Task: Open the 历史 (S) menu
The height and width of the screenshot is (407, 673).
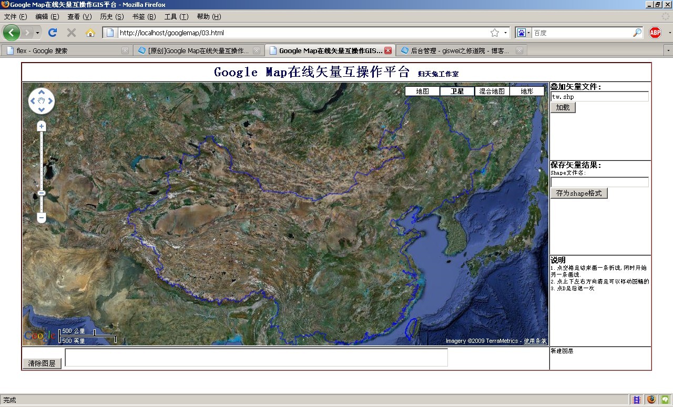Action: point(112,17)
